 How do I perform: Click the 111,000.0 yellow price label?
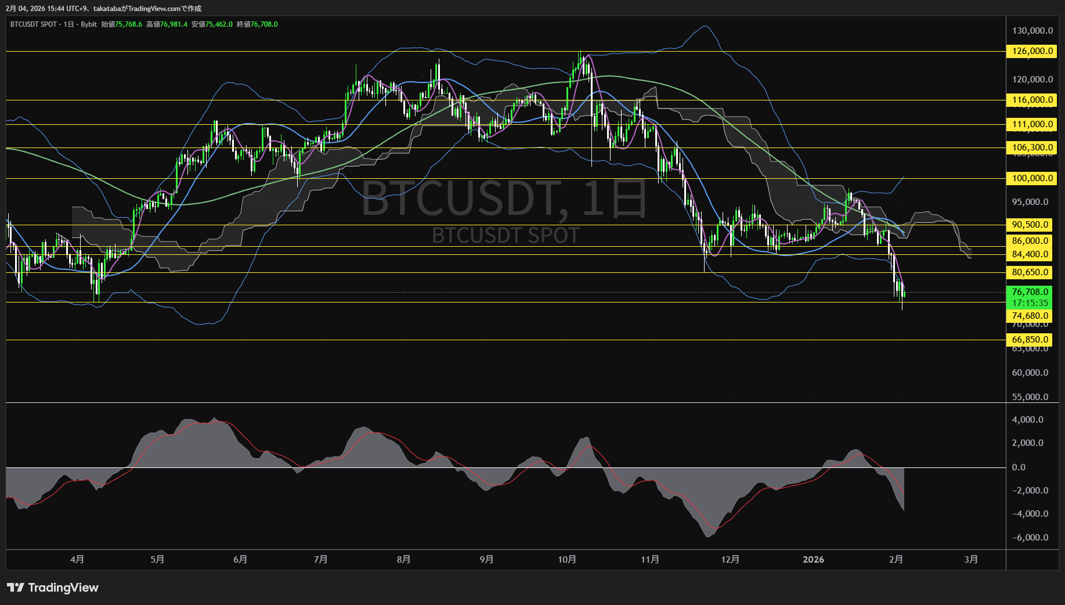point(1032,124)
